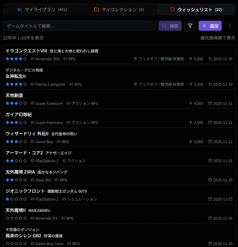Click 2025-11-26 date on 天外魔境II

(x=223, y=218)
